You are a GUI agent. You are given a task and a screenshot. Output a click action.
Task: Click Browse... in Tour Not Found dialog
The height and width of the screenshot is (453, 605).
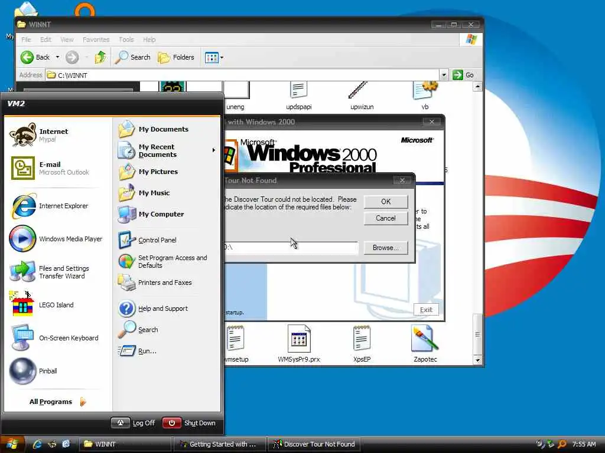click(386, 248)
